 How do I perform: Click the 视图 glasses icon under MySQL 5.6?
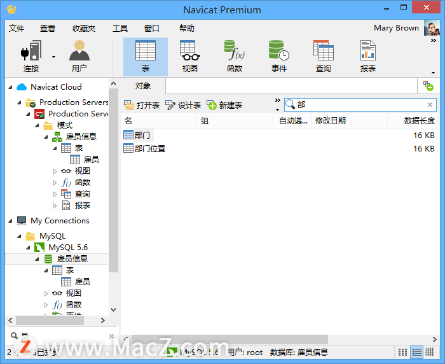click(x=57, y=293)
